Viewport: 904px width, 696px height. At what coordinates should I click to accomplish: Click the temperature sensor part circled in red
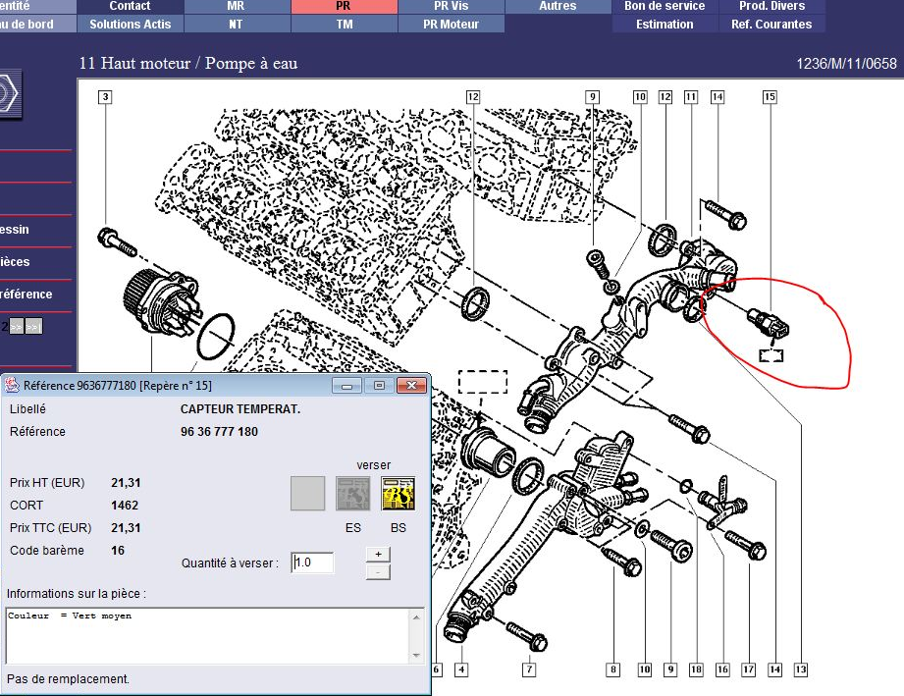coord(769,323)
